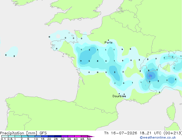Pick the legend swatch between 35 and 40
182x140 pixels.
71,136
